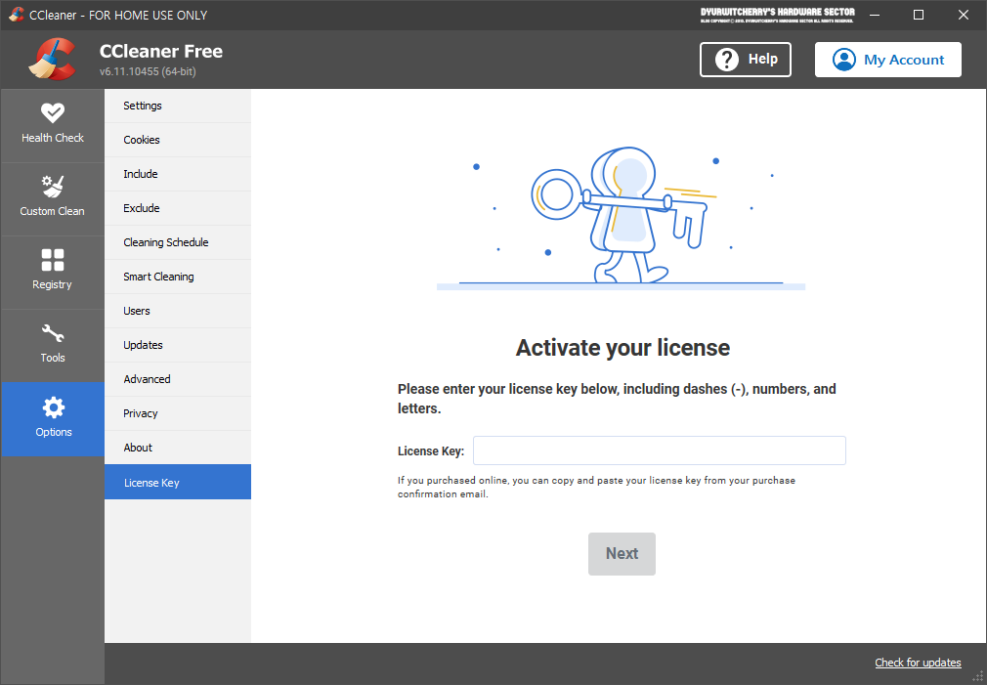
Task: Click the version text v6.11.10455 (64-bit)
Action: (148, 71)
